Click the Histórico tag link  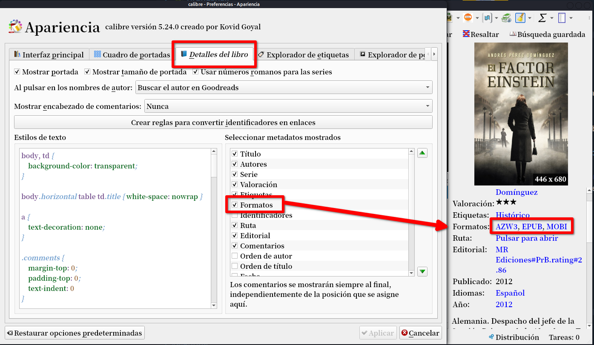point(513,215)
